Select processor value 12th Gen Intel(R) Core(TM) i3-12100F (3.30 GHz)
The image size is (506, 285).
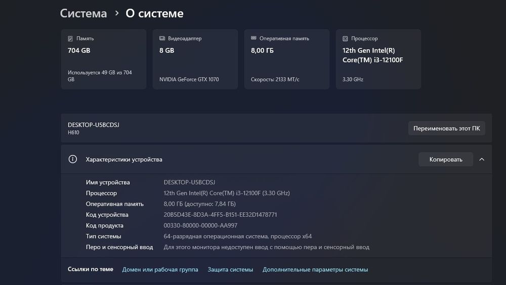(227, 193)
